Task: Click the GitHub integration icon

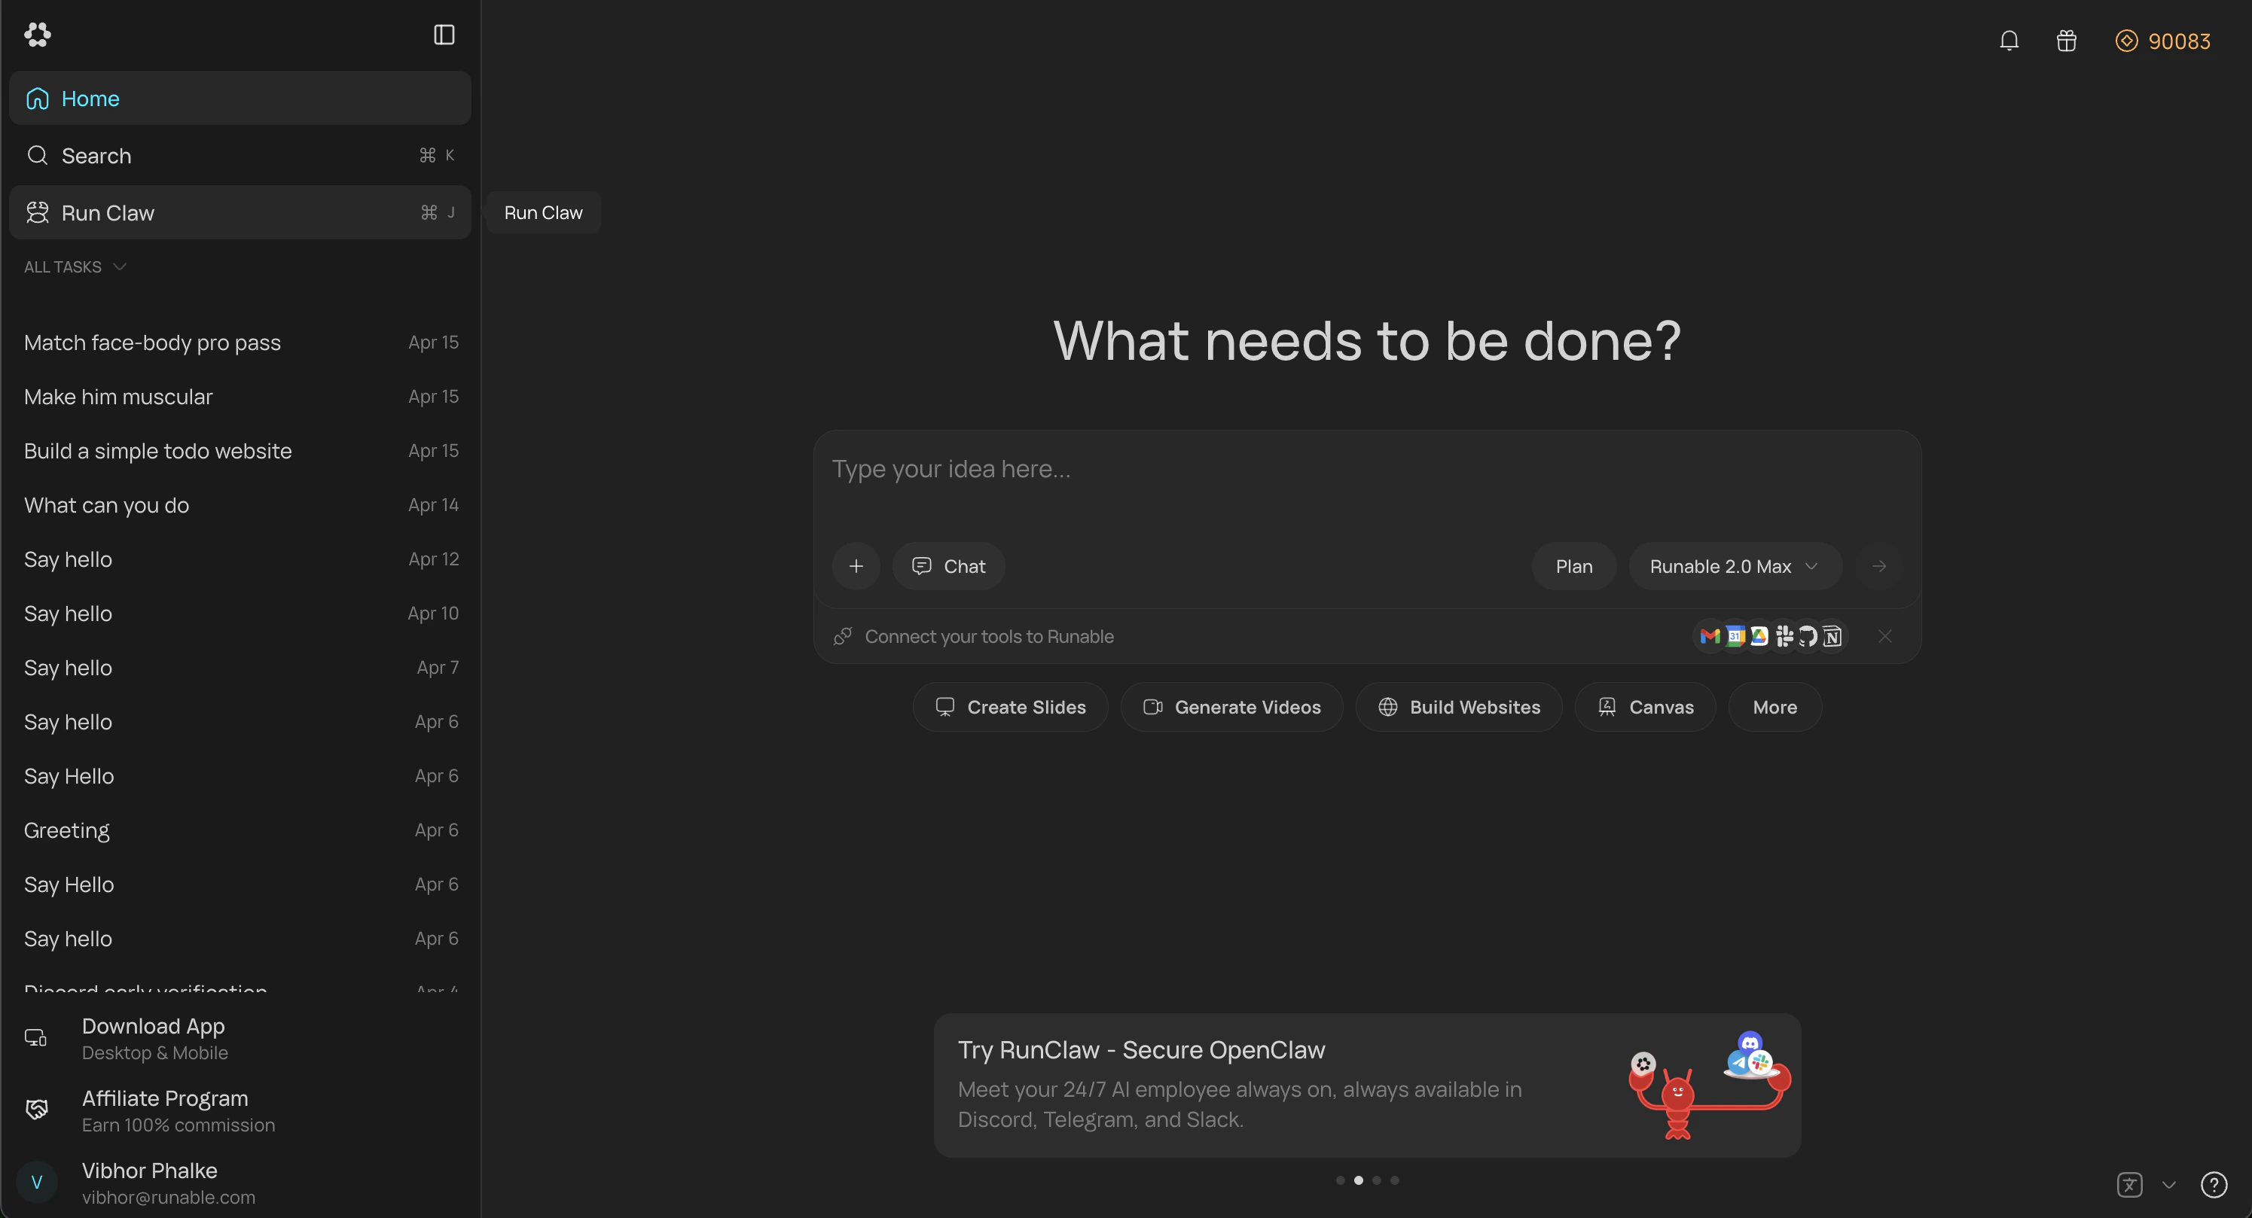Action: pyautogui.click(x=1808, y=637)
